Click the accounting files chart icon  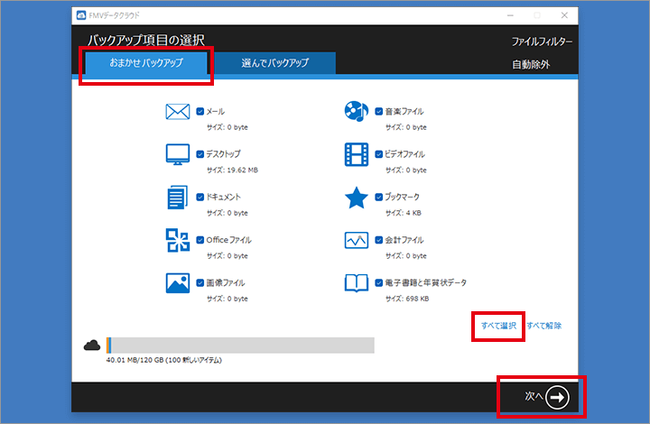(357, 240)
